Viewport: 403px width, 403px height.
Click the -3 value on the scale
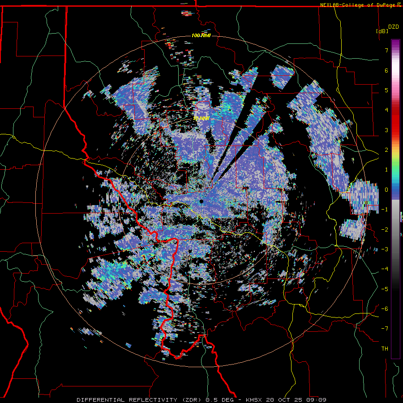pyautogui.click(x=385, y=249)
